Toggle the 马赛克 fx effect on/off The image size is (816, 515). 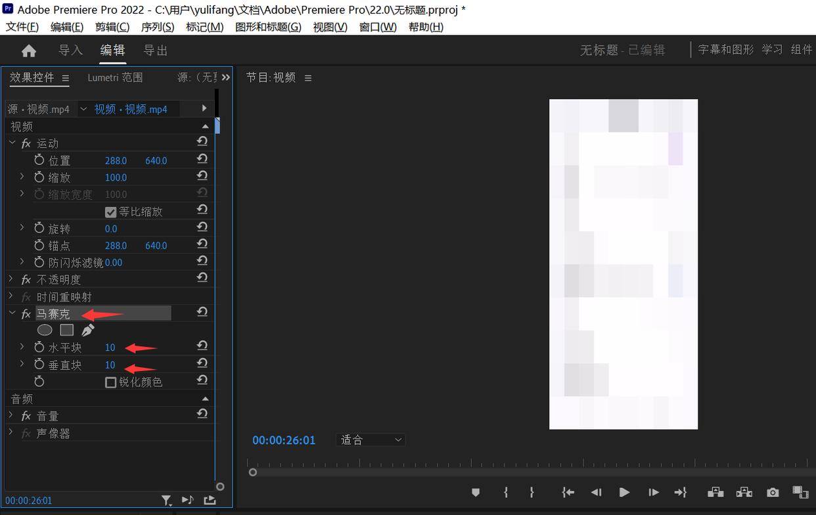coord(26,314)
